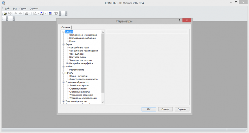Image resolution: width=249 pixels, height=133 pixels.
Task: Select the Файлы tree item
Action: point(69,67)
